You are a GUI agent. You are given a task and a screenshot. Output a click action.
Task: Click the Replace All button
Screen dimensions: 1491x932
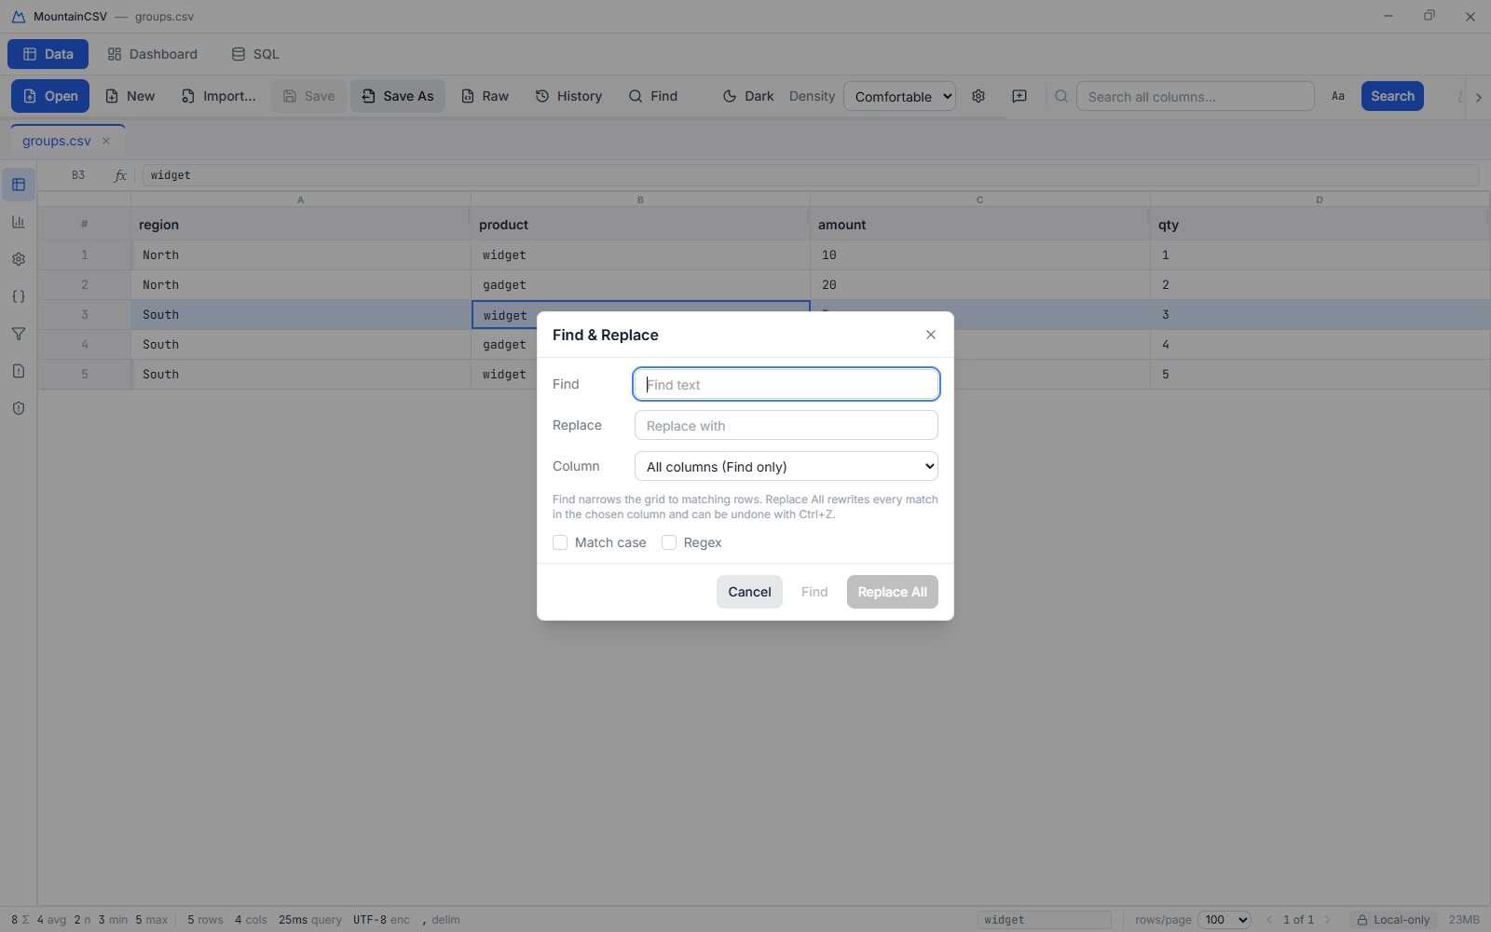pyautogui.click(x=893, y=592)
